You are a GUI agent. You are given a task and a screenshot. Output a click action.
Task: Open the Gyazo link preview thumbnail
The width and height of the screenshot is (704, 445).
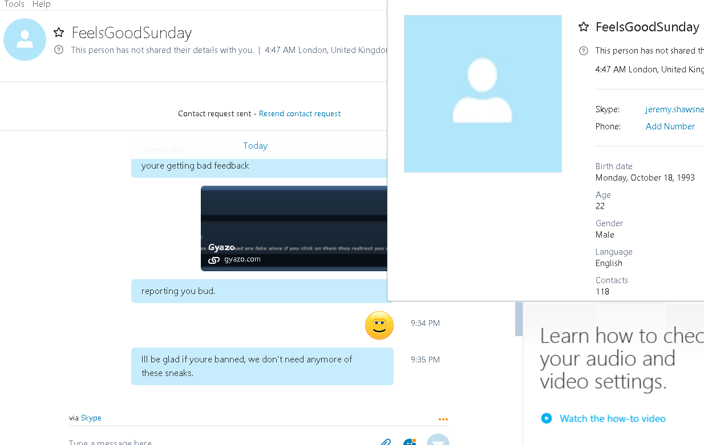pos(294,228)
